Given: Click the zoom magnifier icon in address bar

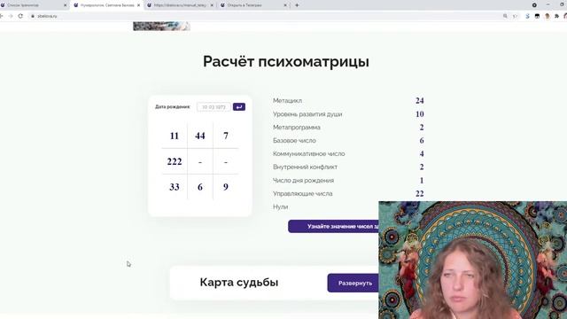Looking at the screenshot, I should (505, 16).
